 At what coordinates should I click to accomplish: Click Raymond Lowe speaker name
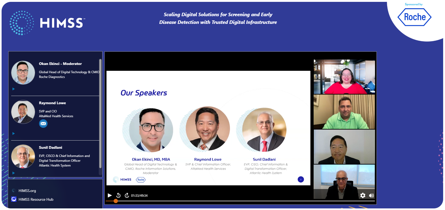pos(52,103)
